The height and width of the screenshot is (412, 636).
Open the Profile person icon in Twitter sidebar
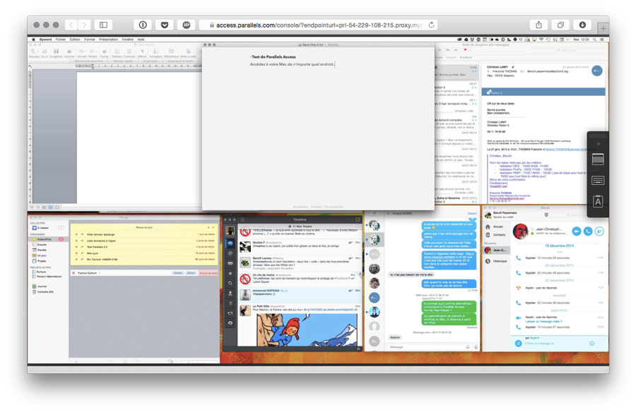coord(230,293)
